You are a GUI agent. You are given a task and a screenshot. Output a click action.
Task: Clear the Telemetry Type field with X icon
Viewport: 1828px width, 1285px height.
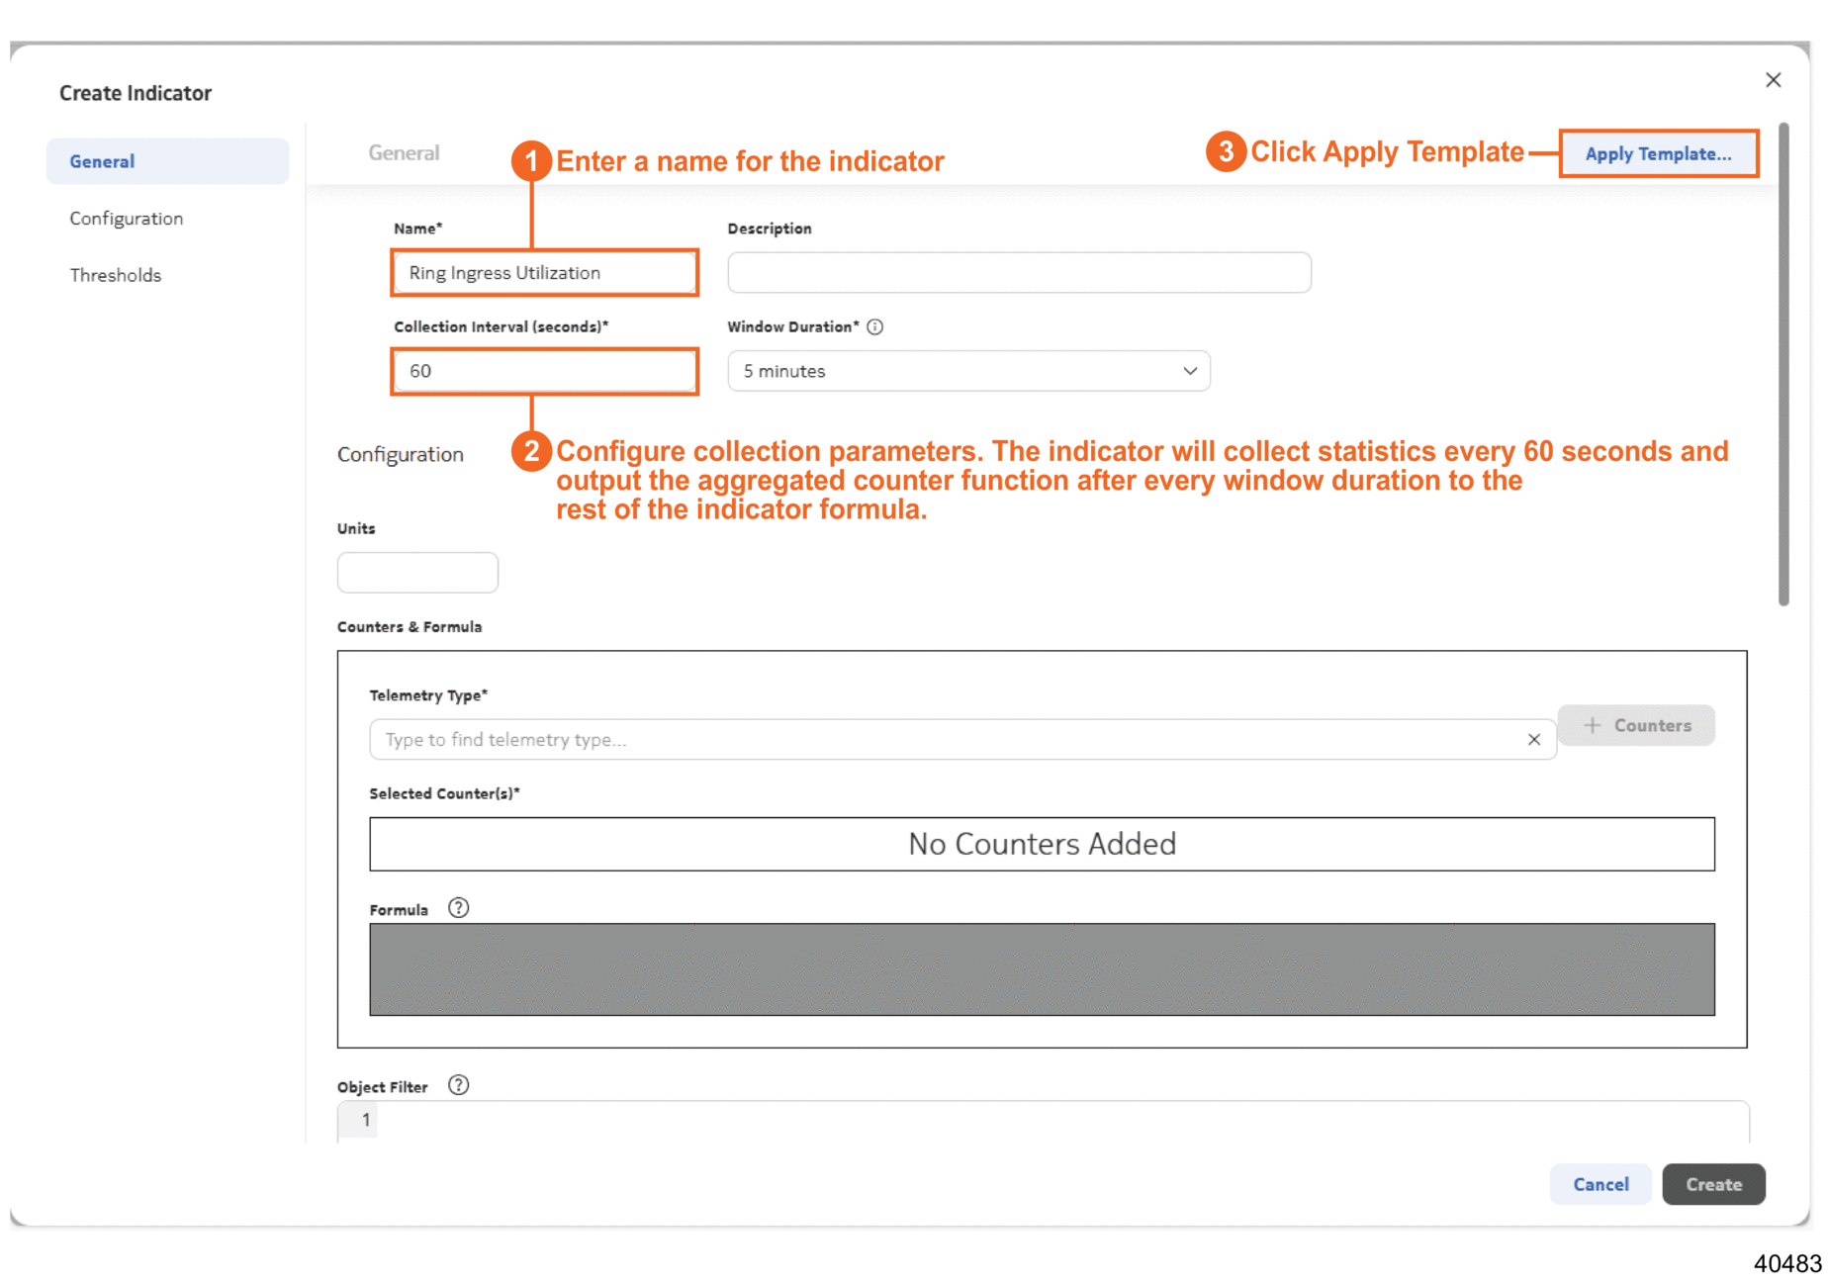(x=1533, y=739)
